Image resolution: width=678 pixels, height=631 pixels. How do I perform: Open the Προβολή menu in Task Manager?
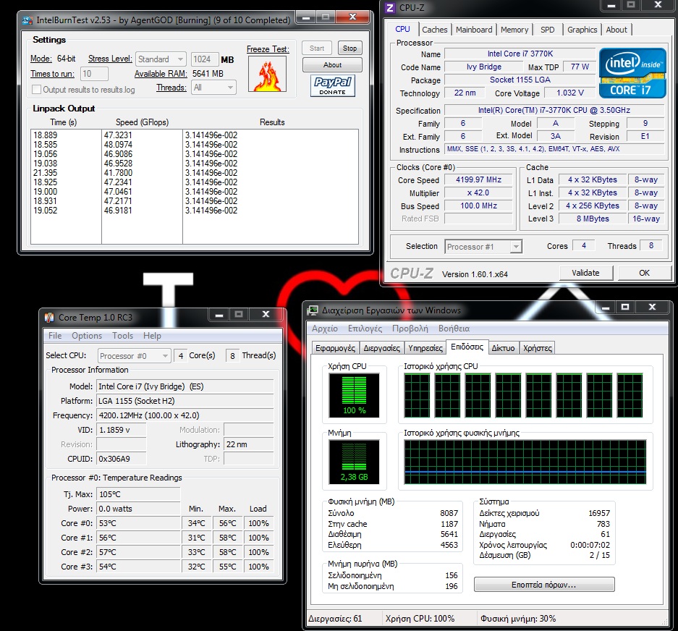coord(410,329)
